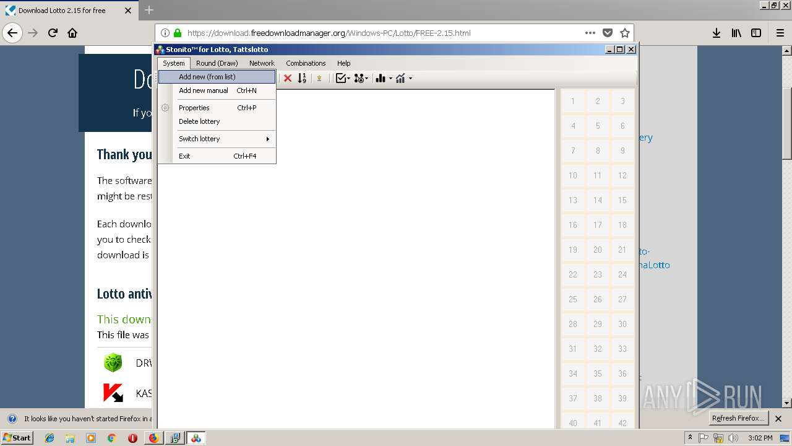Launch Internet Explorer from taskbar
This screenshot has height=446, width=792.
[x=49, y=438]
